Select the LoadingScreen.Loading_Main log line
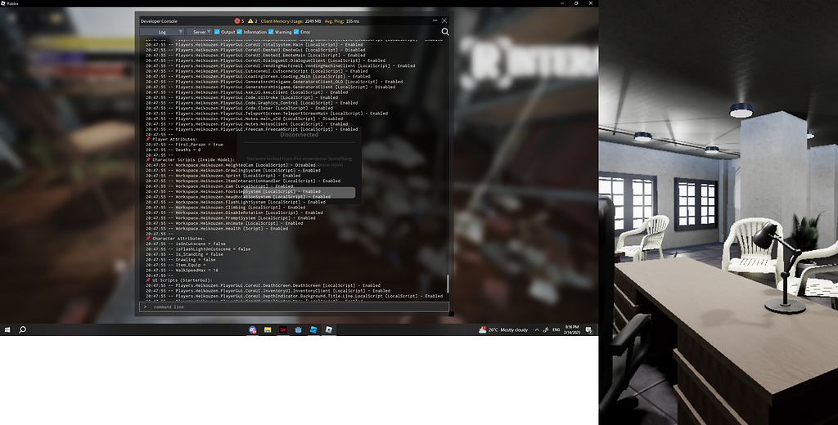838x425 pixels. point(258,76)
